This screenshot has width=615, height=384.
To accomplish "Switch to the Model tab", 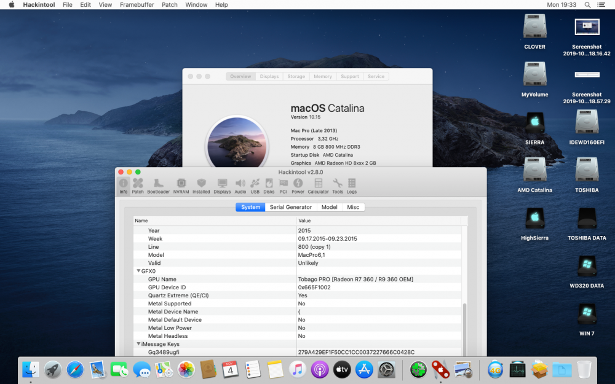I will coord(329,207).
